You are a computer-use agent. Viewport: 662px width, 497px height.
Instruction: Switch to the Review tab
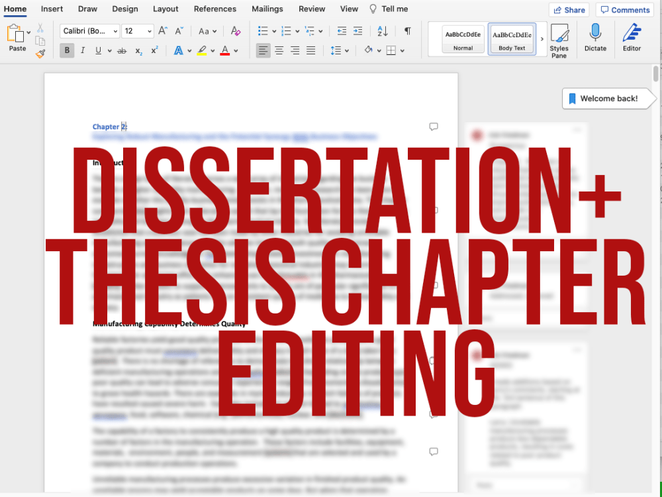[x=312, y=9]
